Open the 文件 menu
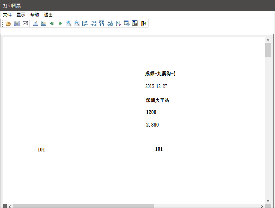This screenshot has width=275, height=208. click(x=7, y=15)
